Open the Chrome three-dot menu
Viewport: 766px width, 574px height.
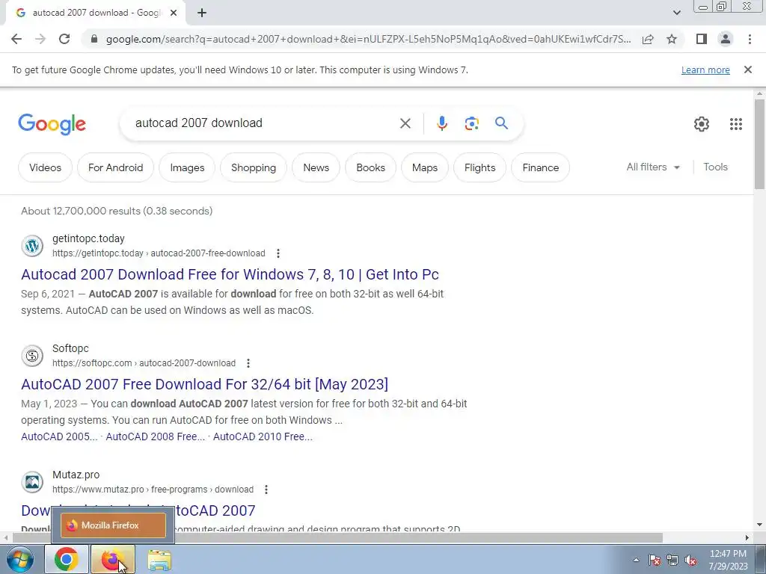pyautogui.click(x=750, y=39)
